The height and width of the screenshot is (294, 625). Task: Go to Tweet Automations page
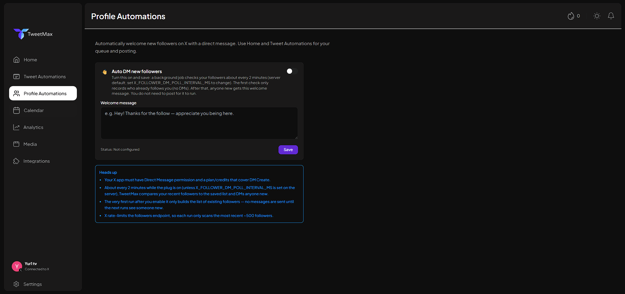(x=43, y=77)
